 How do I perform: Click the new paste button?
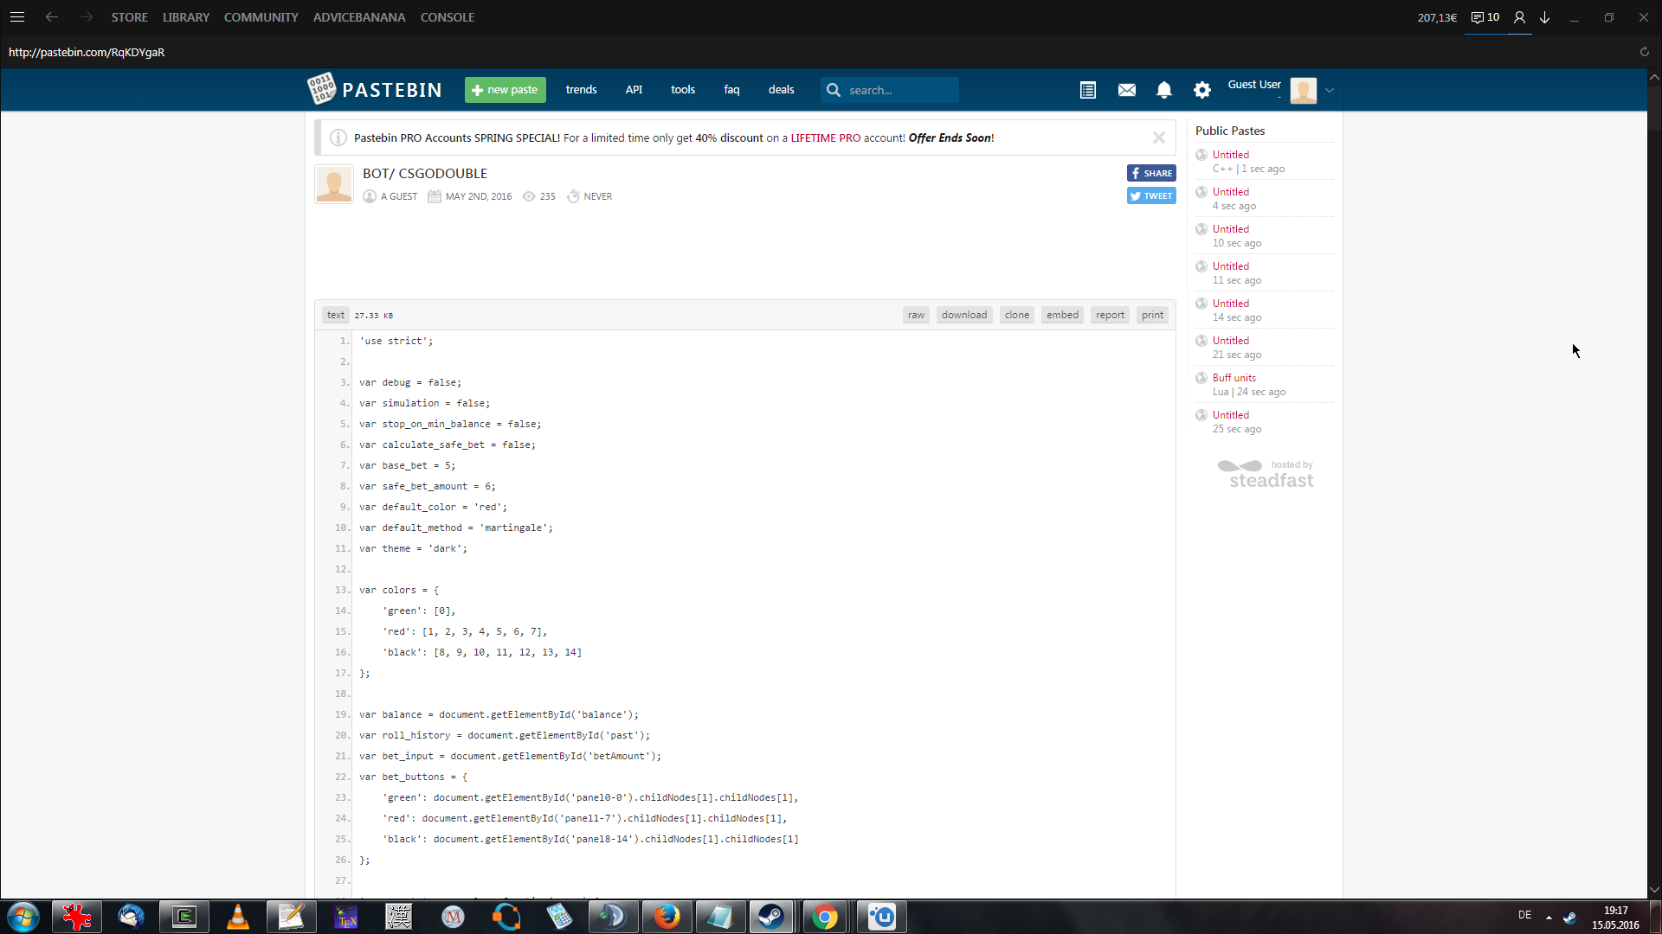[x=505, y=90]
